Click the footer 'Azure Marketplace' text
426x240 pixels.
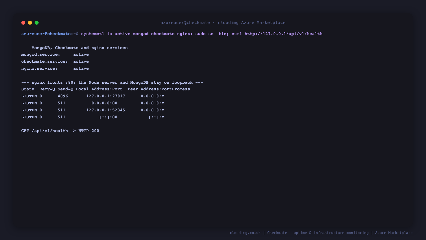[394, 233]
